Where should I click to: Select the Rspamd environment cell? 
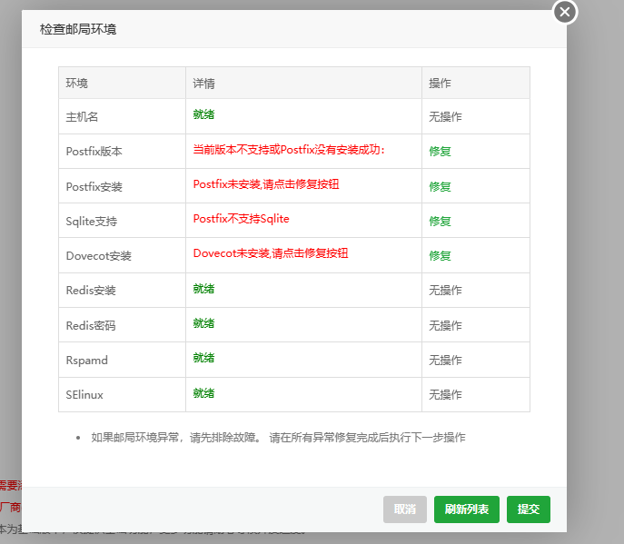click(x=123, y=360)
